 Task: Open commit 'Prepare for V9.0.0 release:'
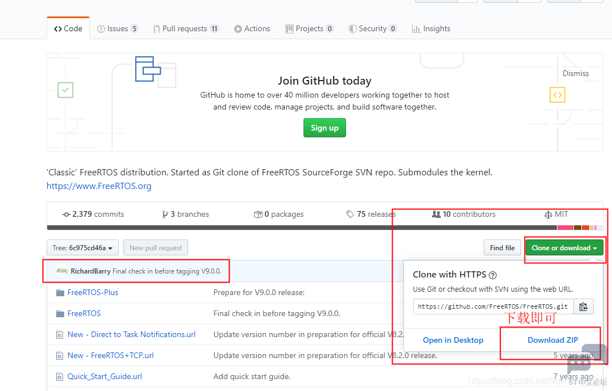259,292
